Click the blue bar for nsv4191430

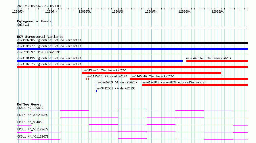pyautogui.click(x=100, y=61)
